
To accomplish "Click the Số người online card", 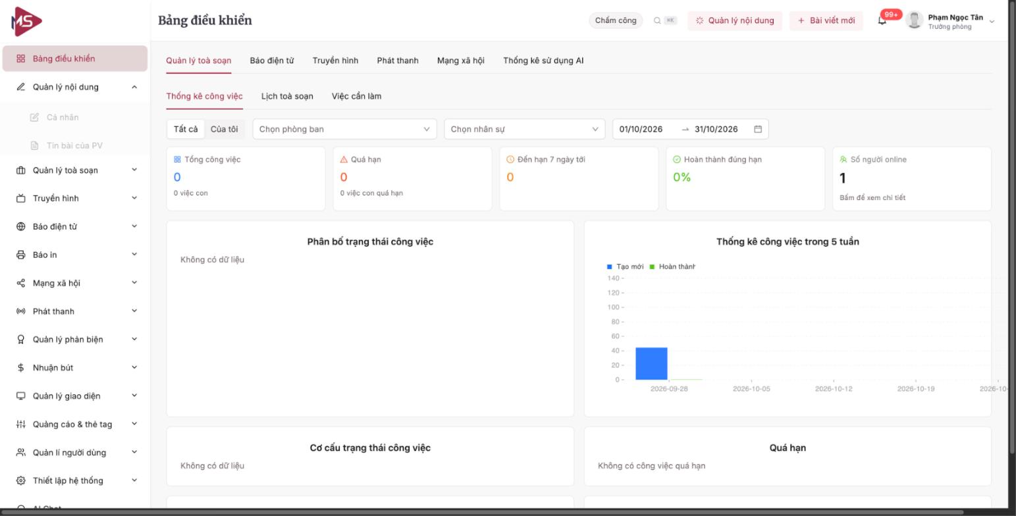I will tap(912, 178).
